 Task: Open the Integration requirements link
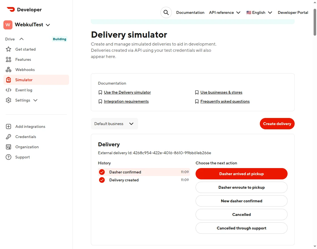tap(126, 101)
